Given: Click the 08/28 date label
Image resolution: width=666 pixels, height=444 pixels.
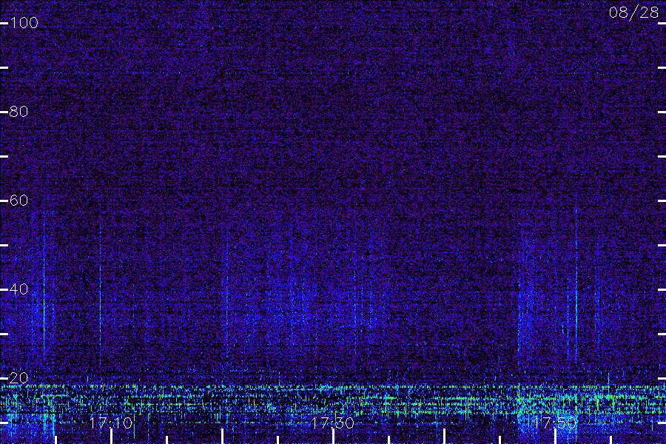Looking at the screenshot, I should [633, 13].
